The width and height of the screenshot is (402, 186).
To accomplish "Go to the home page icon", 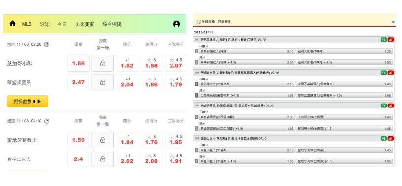I will 13,24.
